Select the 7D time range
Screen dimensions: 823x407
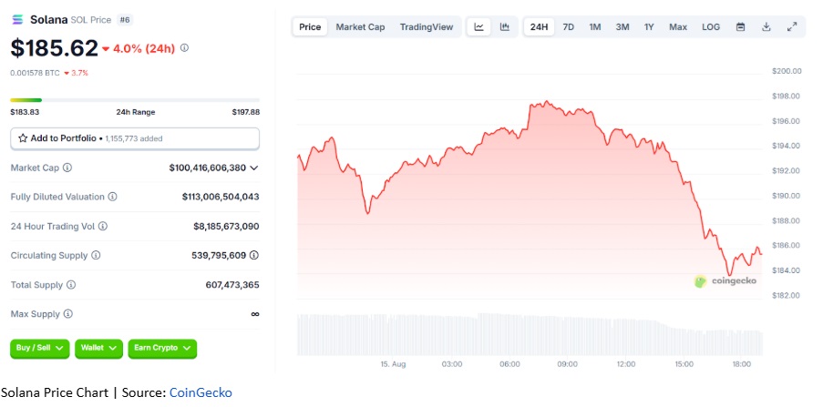pos(569,27)
